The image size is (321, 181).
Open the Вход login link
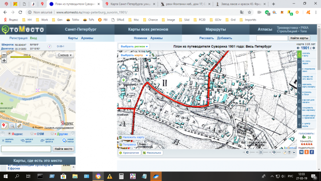(34, 38)
